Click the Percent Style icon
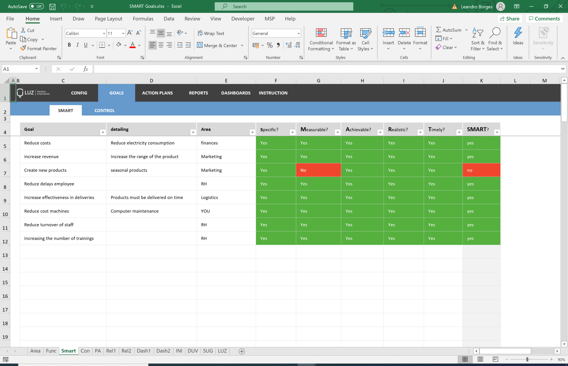Screen dimensions: 568x366 point(269,45)
